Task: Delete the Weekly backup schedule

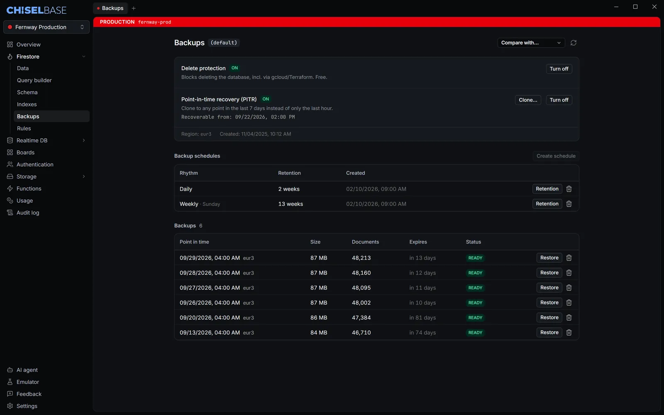Action: (569, 204)
